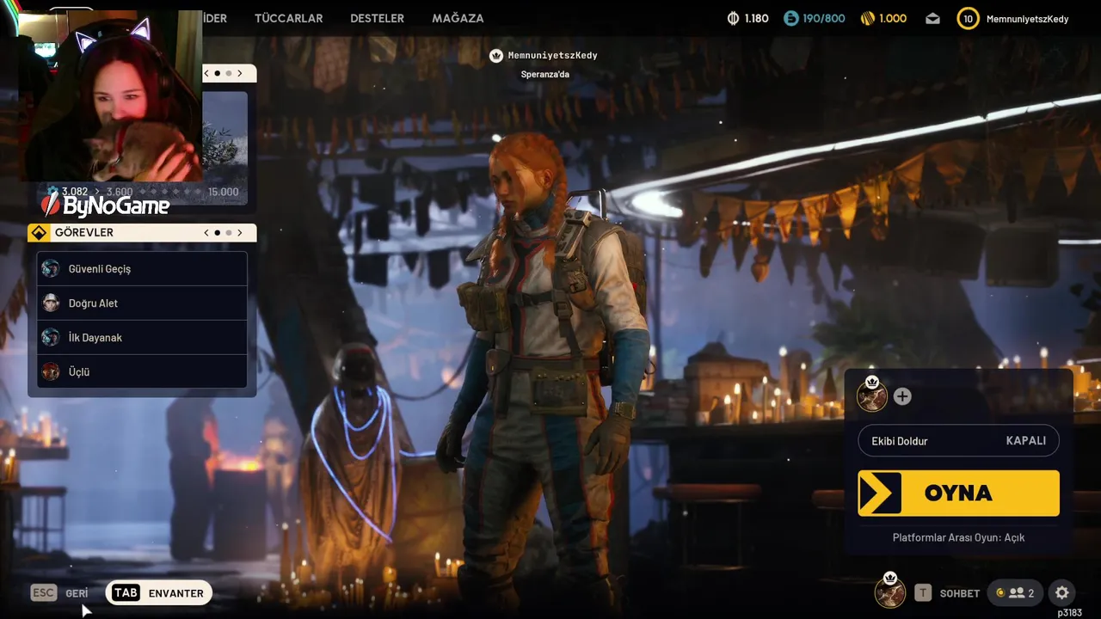Screen dimensions: 1101x619
Task: Click the gold 1.000 coins icon
Action: 867,18
